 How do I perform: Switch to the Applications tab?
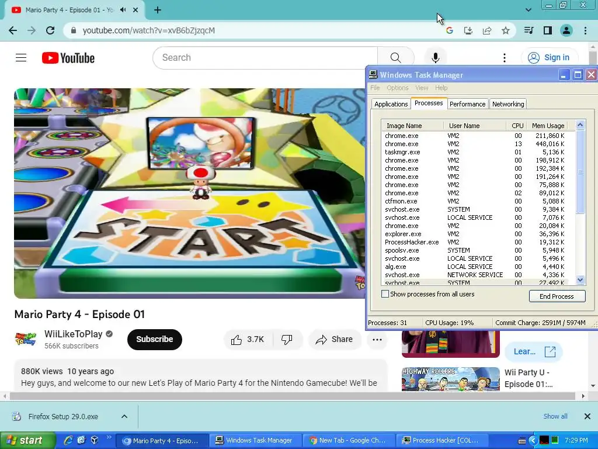391,104
